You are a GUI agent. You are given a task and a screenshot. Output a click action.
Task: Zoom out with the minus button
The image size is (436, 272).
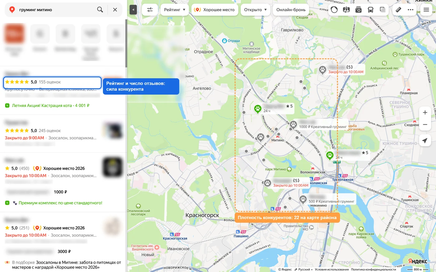pos(425,125)
